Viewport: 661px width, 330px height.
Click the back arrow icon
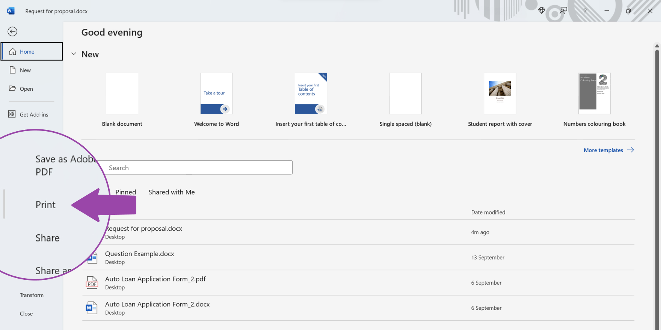12,31
